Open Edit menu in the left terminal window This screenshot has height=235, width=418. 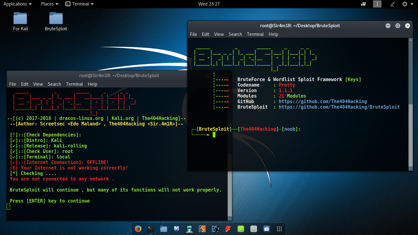tap(25, 84)
